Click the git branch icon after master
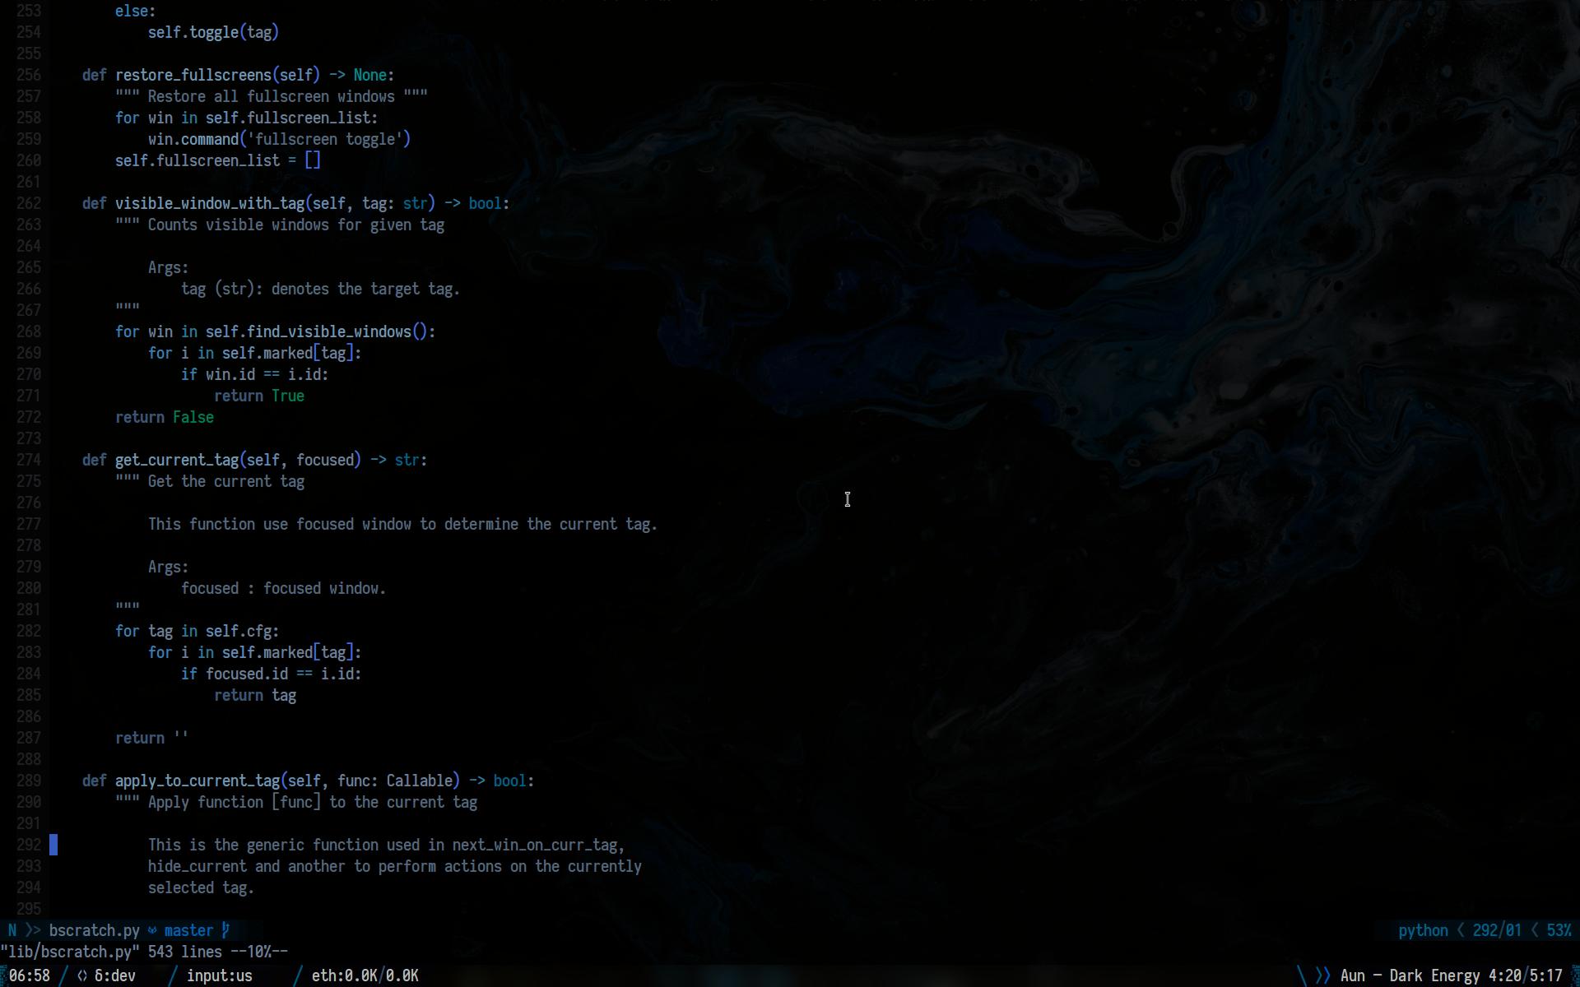 (x=225, y=930)
